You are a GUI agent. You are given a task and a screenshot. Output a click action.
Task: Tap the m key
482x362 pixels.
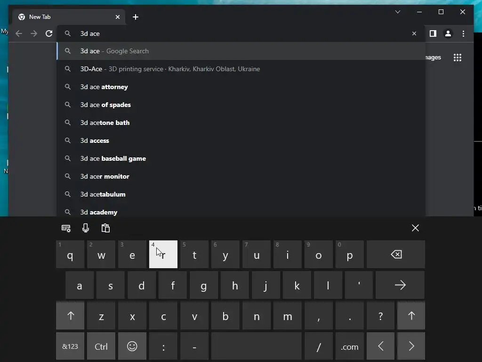click(288, 315)
